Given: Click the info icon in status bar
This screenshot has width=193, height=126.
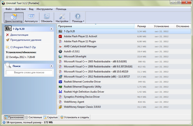Looking at the screenshot, I should [4, 122].
